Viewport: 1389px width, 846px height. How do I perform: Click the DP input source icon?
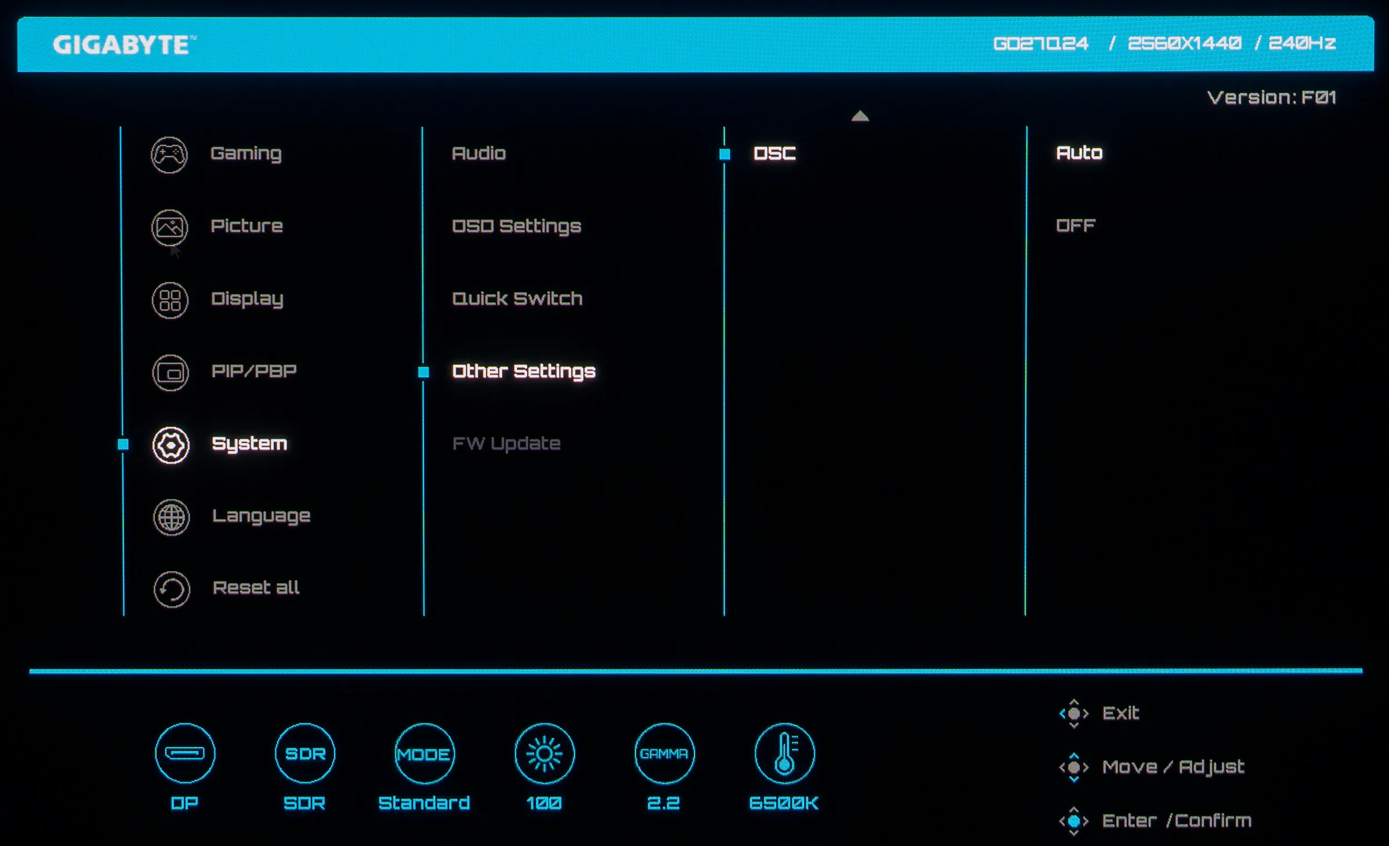tap(185, 753)
